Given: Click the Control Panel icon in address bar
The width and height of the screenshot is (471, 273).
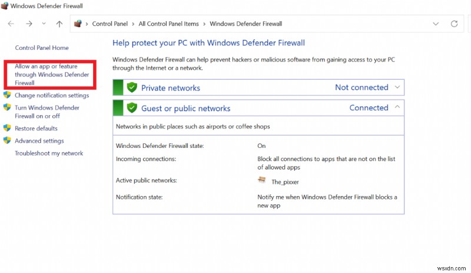Looking at the screenshot, I should (78, 24).
